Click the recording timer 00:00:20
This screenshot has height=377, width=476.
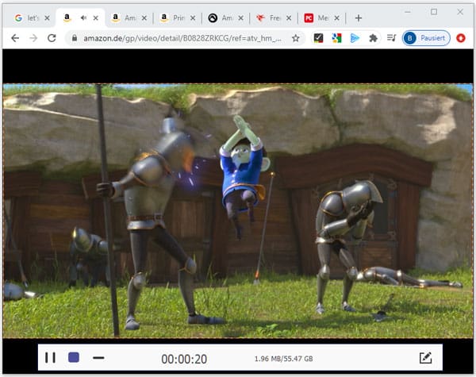[x=184, y=359]
